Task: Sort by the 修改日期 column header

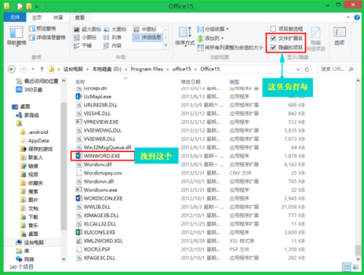Action: tap(191, 81)
